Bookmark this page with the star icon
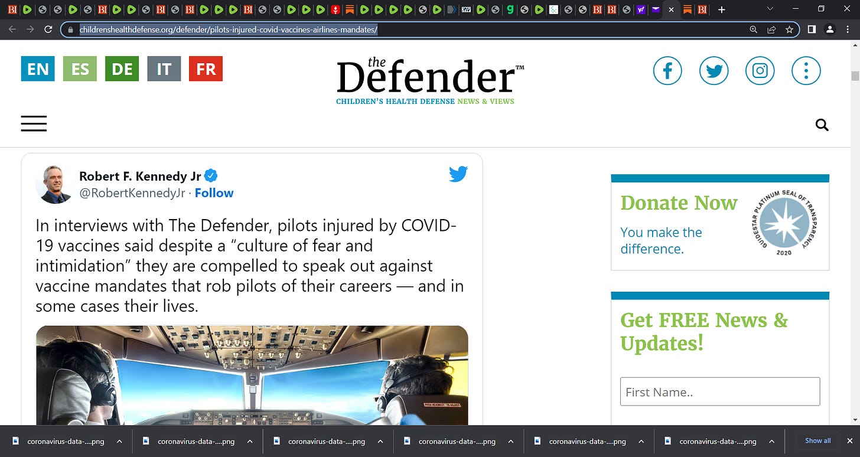This screenshot has width=860, height=457. click(789, 30)
